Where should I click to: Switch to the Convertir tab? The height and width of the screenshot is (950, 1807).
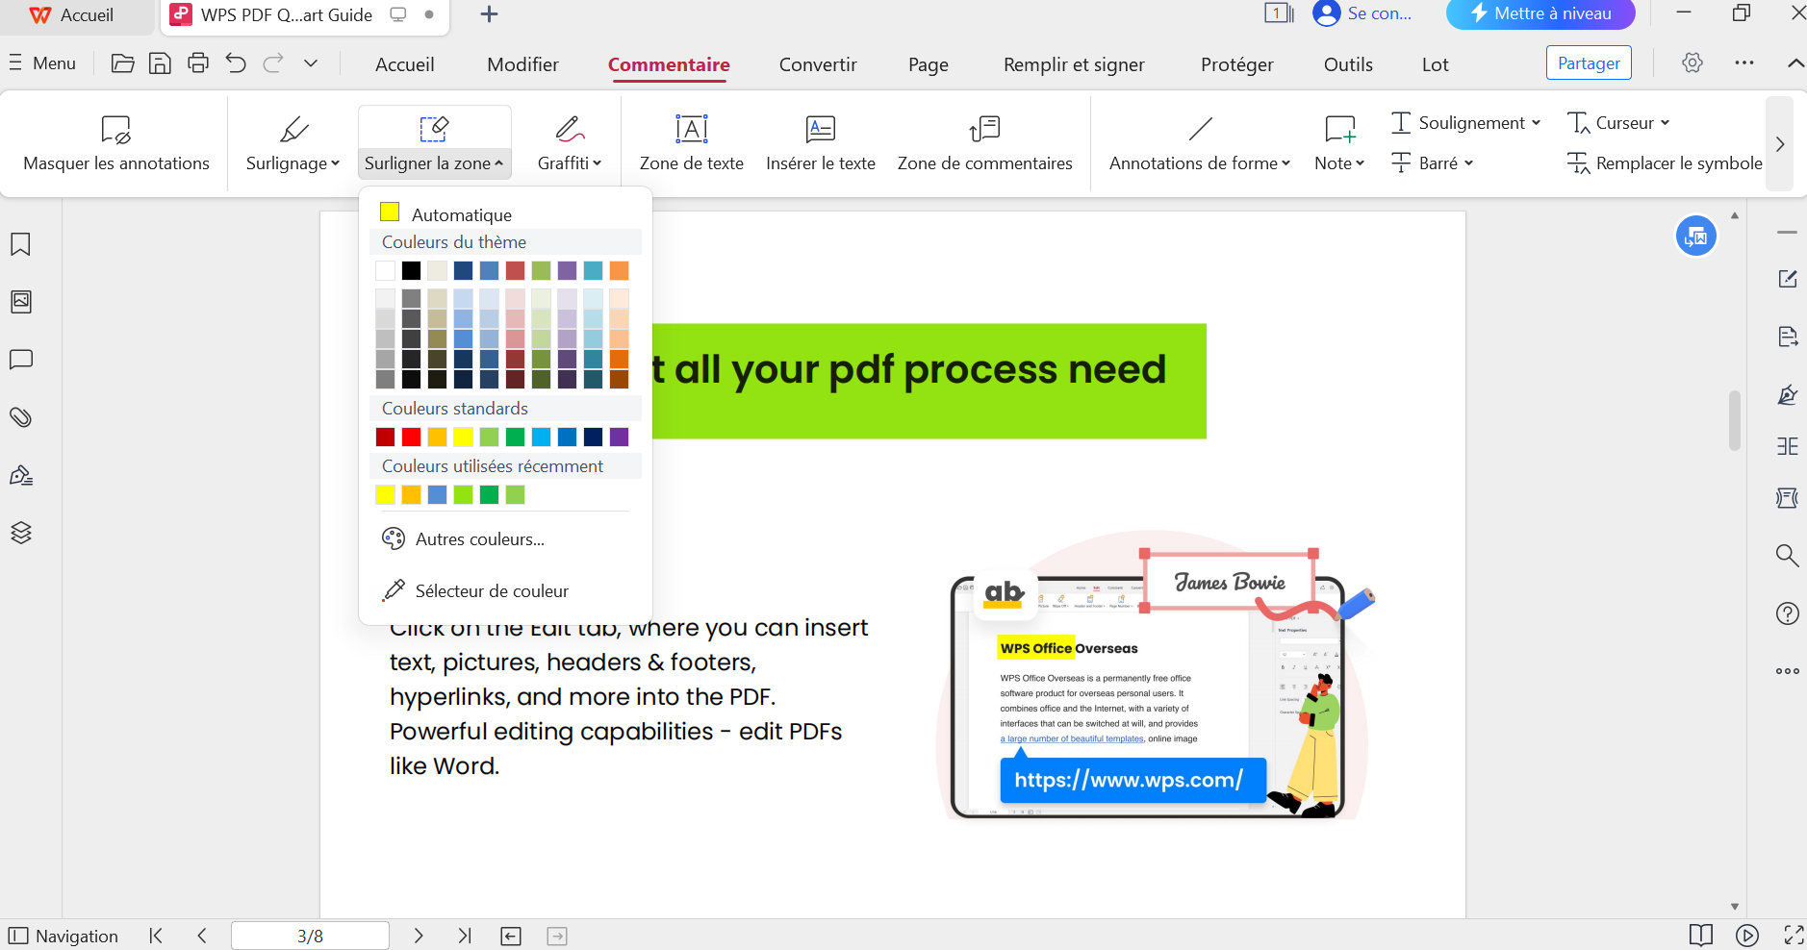(817, 64)
